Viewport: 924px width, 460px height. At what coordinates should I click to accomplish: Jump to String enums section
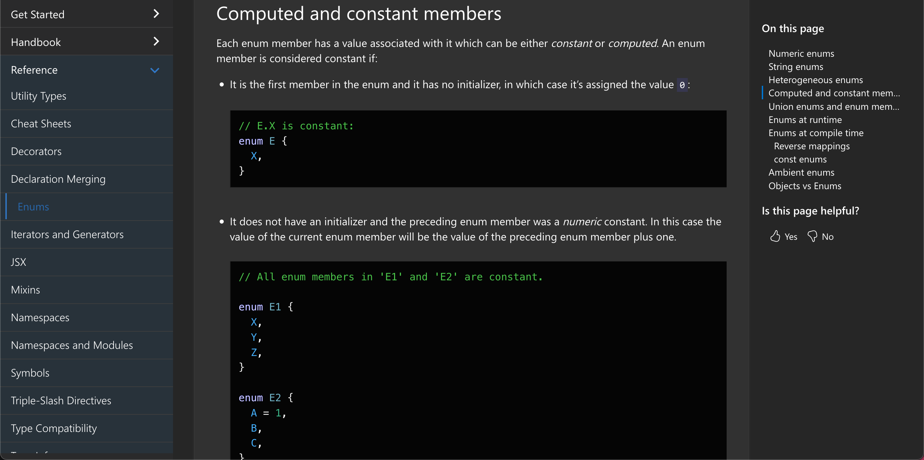[x=796, y=67]
